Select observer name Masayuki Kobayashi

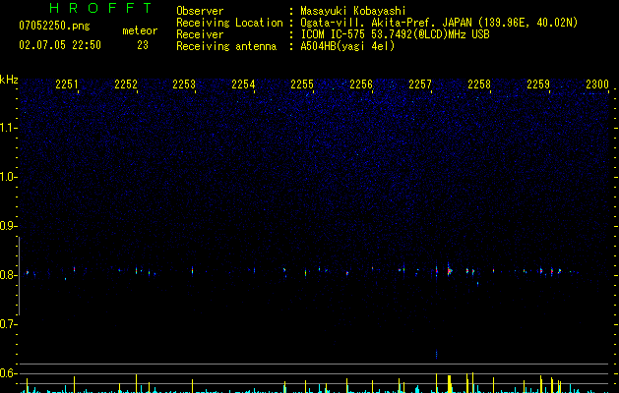(353, 11)
